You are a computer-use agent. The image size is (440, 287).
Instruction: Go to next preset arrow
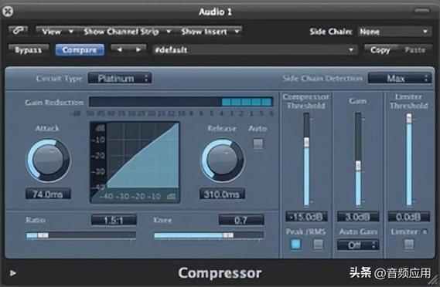point(138,50)
